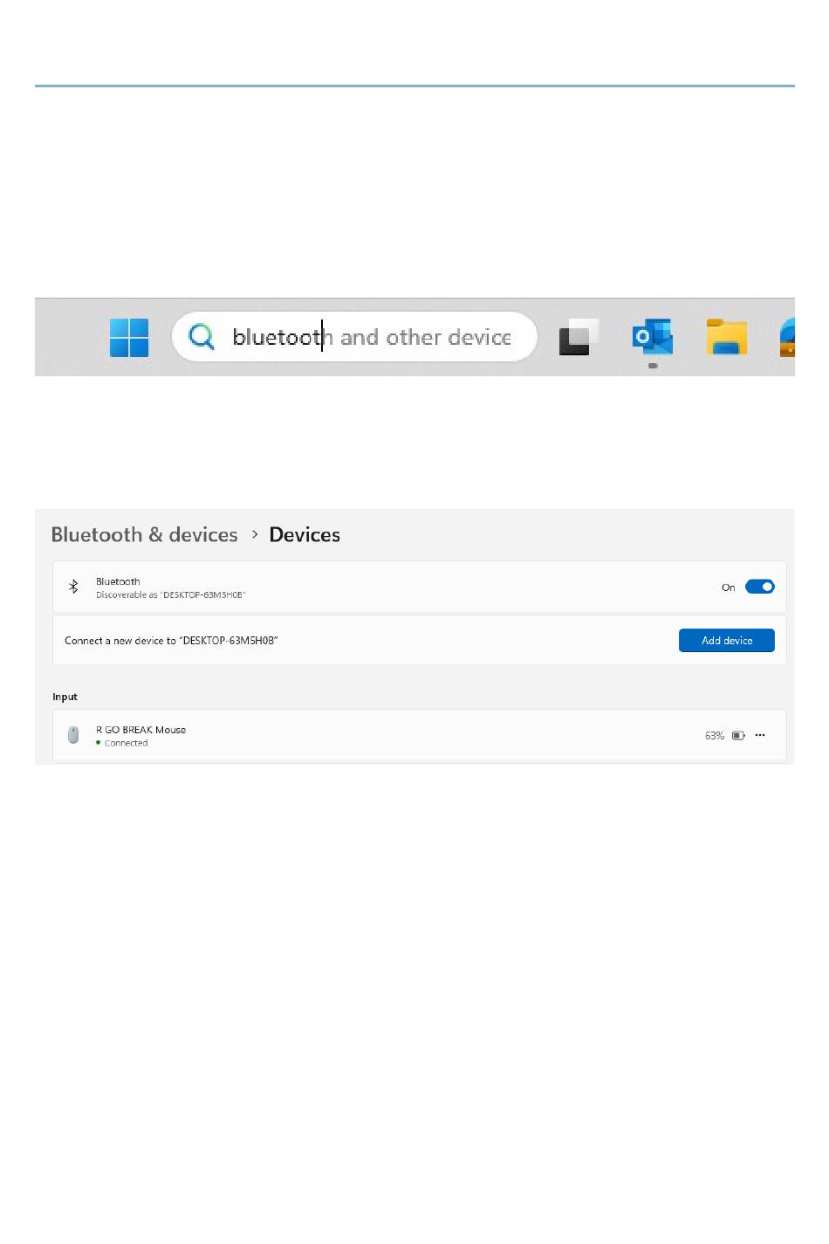Image resolution: width=829 pixels, height=1244 pixels.
Task: Select the R GO BREAK Mouse entry
Action: tap(420, 735)
